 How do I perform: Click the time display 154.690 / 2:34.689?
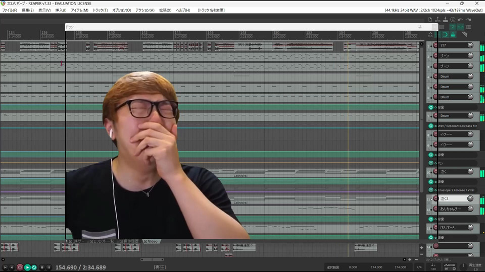[80, 267]
